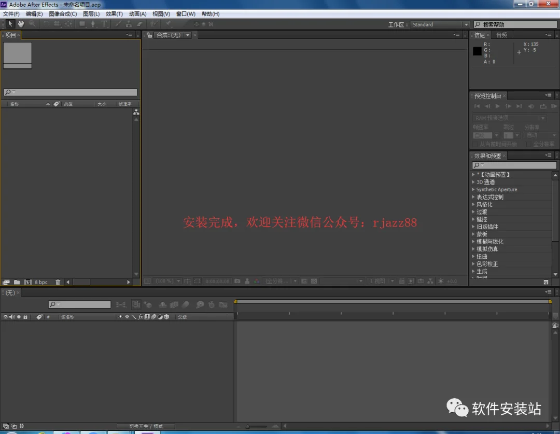Open project color depth setting 8 bpc
This screenshot has width=560, height=434.
(x=41, y=282)
